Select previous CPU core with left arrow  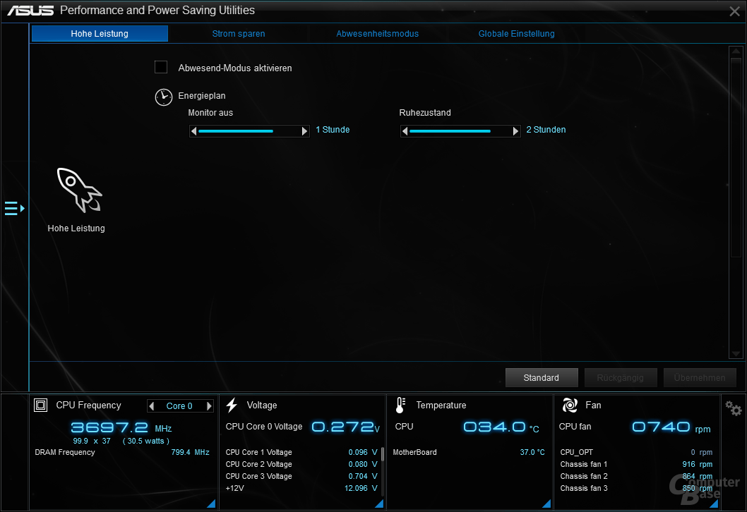(x=151, y=406)
